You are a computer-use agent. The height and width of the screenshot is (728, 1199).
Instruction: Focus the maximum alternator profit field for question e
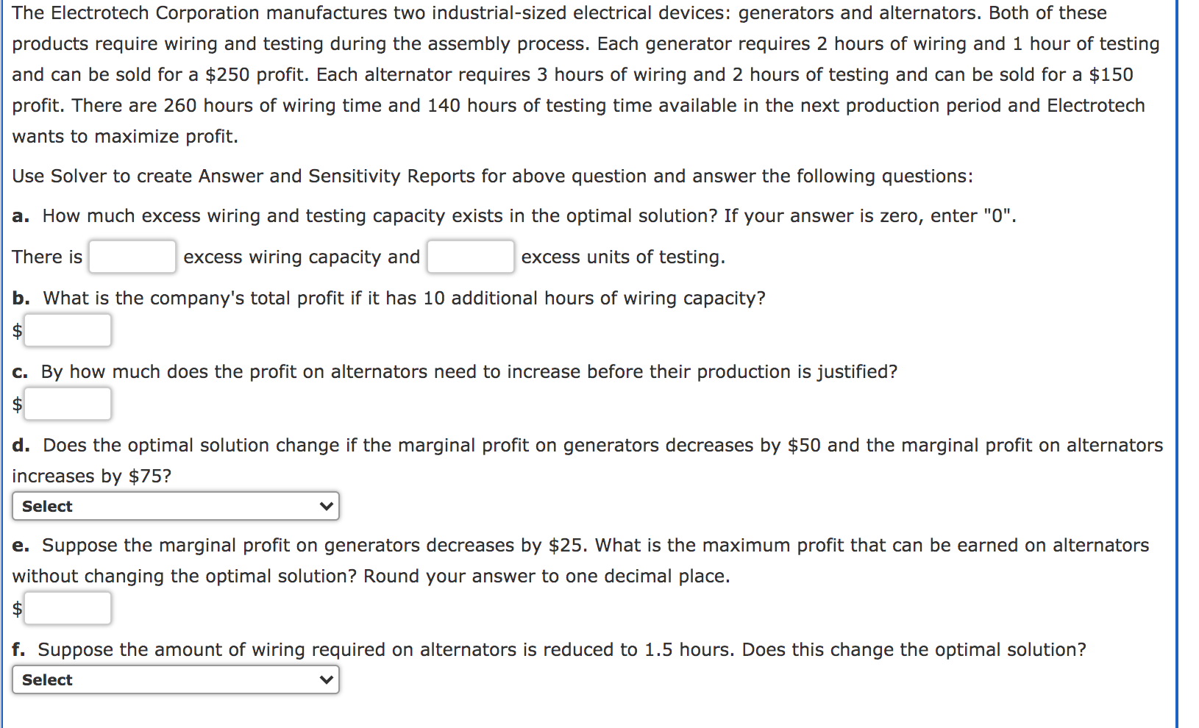[x=68, y=608]
